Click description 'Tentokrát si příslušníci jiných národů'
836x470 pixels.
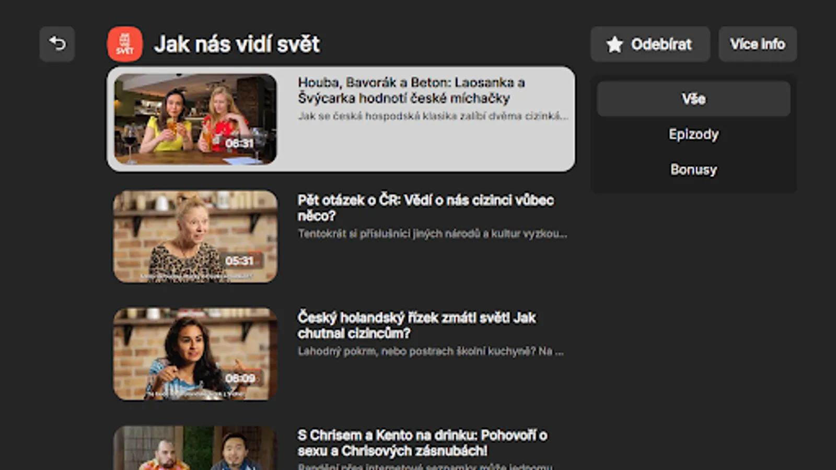point(433,233)
